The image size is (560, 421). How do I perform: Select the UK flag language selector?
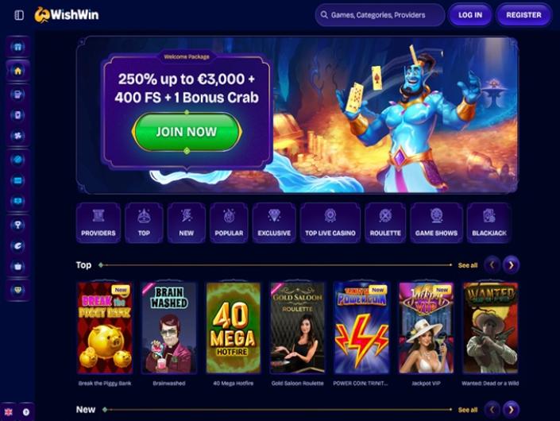8,411
